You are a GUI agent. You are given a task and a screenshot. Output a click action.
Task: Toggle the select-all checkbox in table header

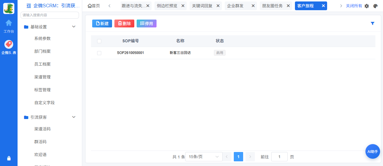coord(99,41)
